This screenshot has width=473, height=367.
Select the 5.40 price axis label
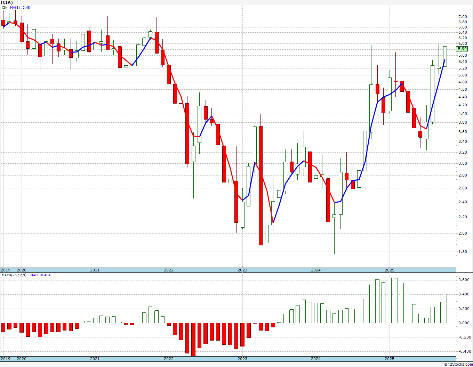(x=463, y=62)
